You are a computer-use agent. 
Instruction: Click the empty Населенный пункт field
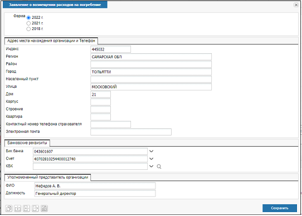coord(151,79)
